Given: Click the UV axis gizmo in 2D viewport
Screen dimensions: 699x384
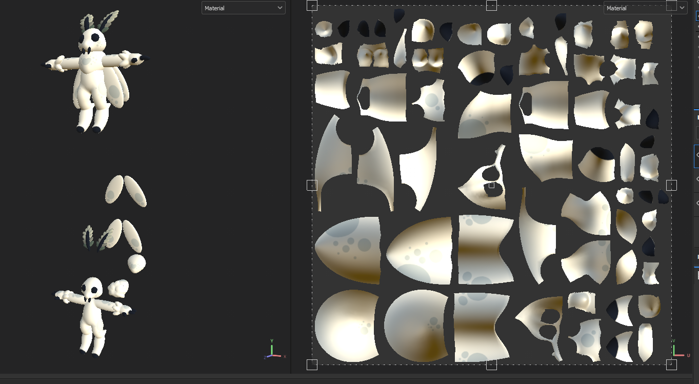Looking at the screenshot, I should pyautogui.click(x=681, y=348).
